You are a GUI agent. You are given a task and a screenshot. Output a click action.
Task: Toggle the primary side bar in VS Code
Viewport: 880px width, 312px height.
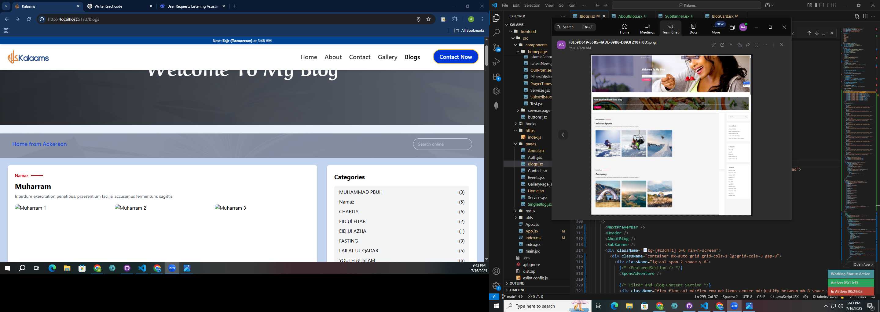point(817,5)
